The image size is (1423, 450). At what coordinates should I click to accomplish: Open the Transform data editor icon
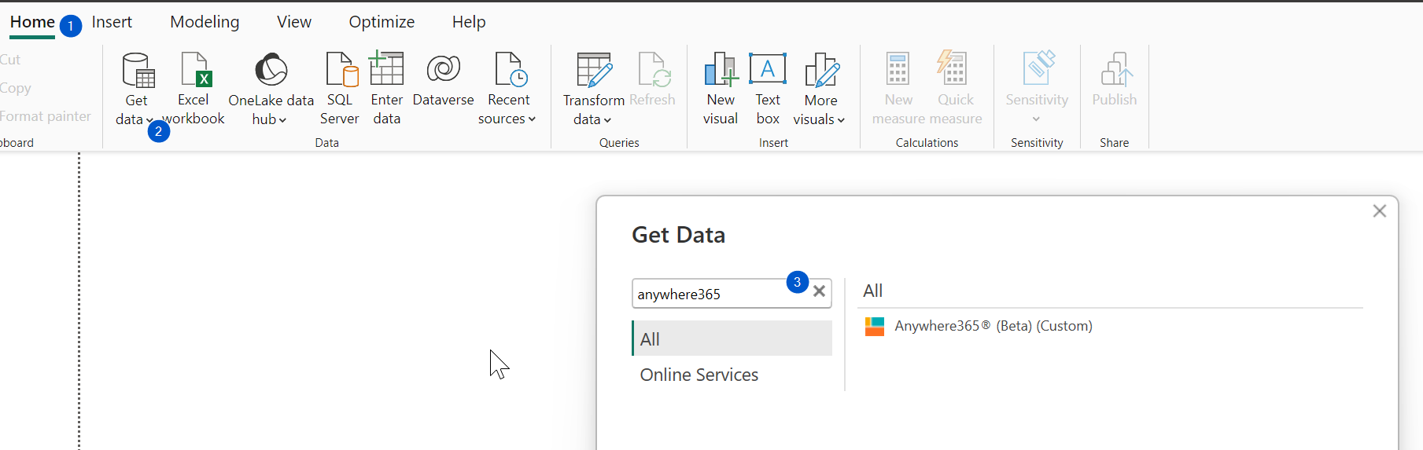click(594, 70)
